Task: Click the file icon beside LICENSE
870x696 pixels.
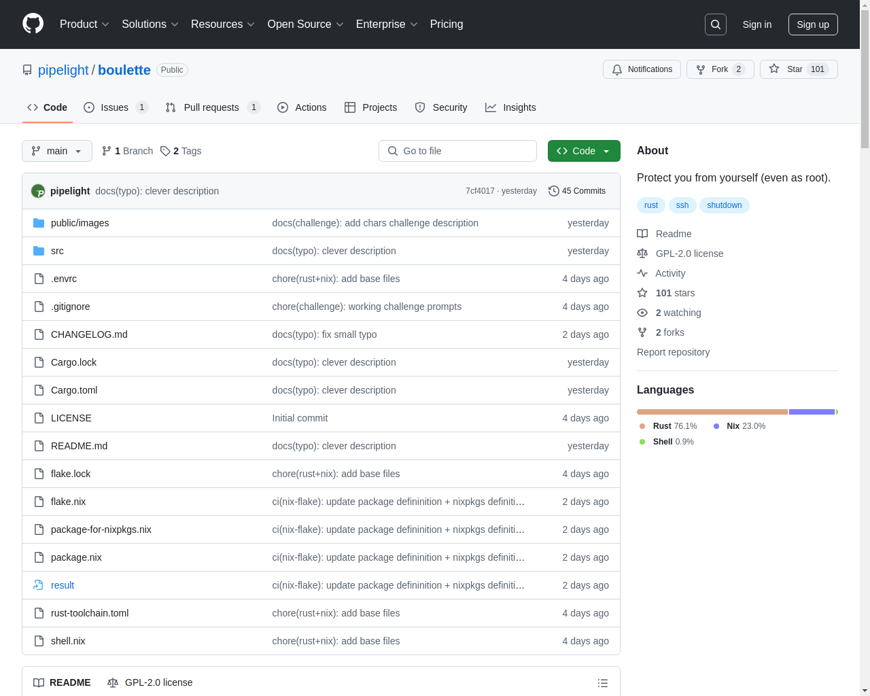Action: pos(39,418)
